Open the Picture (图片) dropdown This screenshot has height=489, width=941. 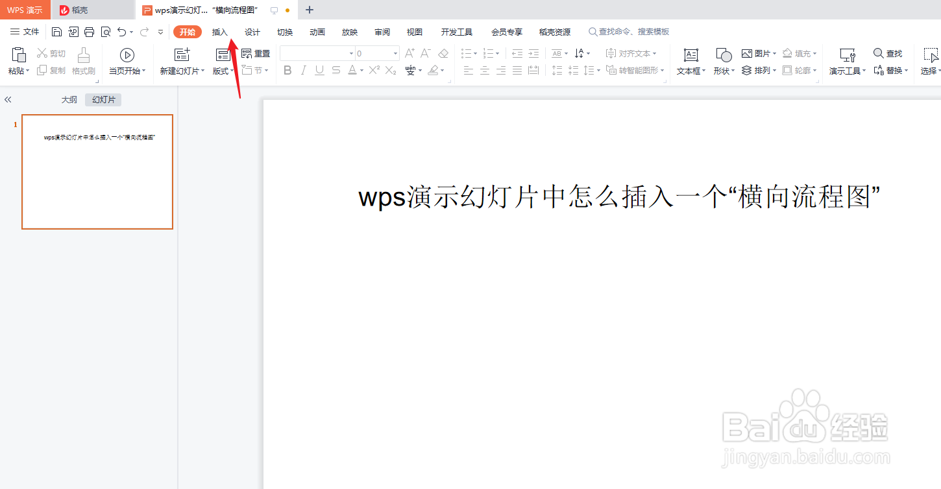(x=759, y=53)
